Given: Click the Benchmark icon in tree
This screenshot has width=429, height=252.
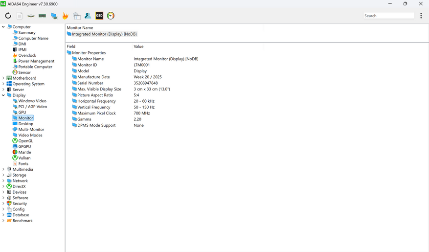Looking at the screenshot, I should tap(9, 221).
